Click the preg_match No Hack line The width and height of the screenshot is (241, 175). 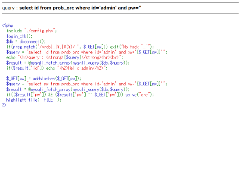click(80, 47)
